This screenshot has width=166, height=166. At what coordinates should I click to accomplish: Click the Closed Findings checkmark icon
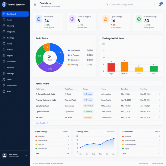(x=139, y=19)
